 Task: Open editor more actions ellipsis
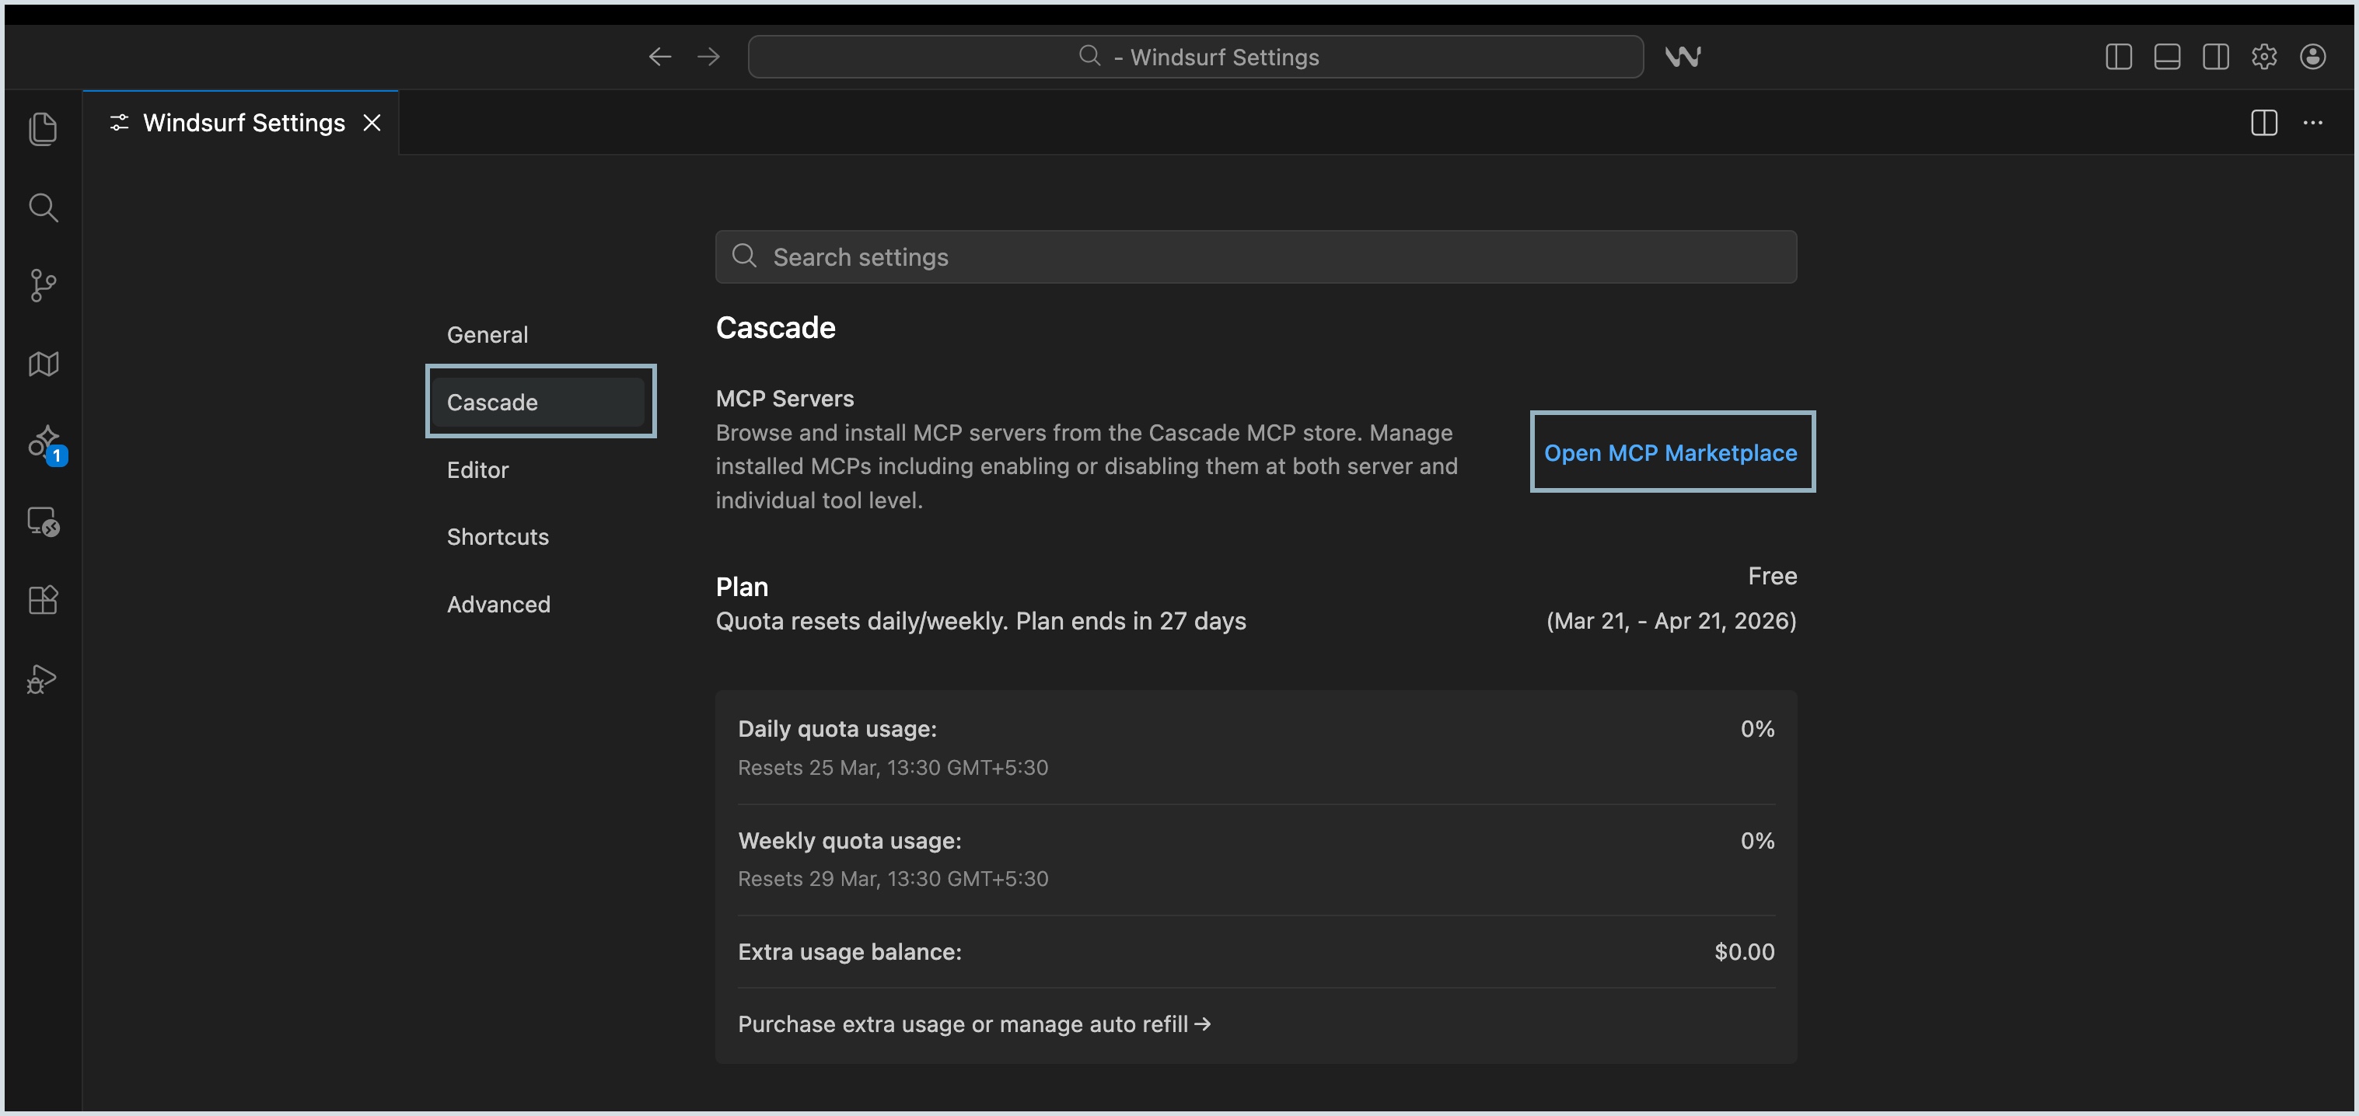pyautogui.click(x=2312, y=123)
